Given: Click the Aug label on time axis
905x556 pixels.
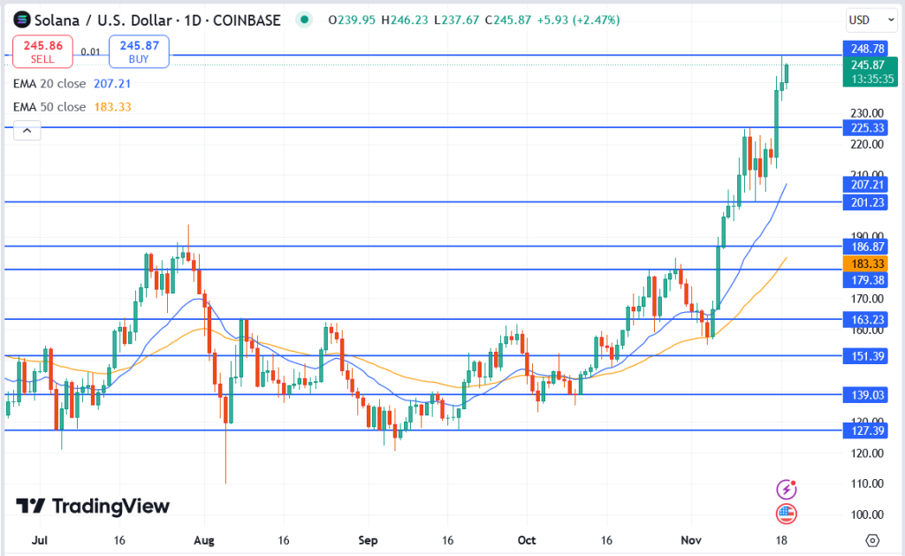Looking at the screenshot, I should tap(204, 540).
